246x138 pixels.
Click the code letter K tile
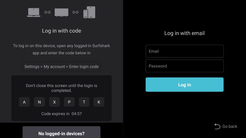(99, 102)
